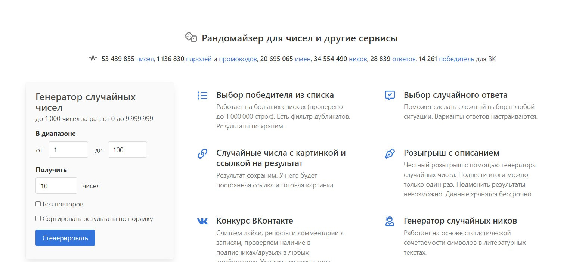This screenshot has width=573, height=262.
Task: Click the Получить count field showing 10
Action: click(56, 185)
